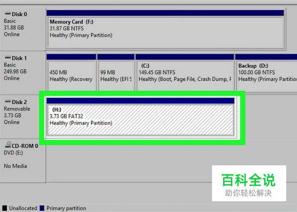Click the Removable disk type text
Screen dimensions: 297x212
[17, 109]
